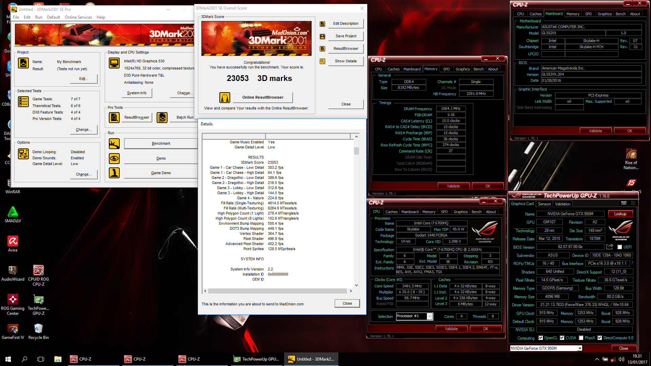Screen dimensions: 651x366
Task: Open the GPU-Z hamburger menu icon
Action: pos(633,203)
